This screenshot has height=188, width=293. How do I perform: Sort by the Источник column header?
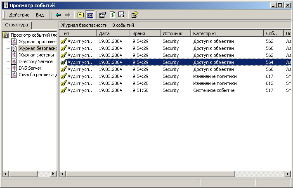coord(176,33)
